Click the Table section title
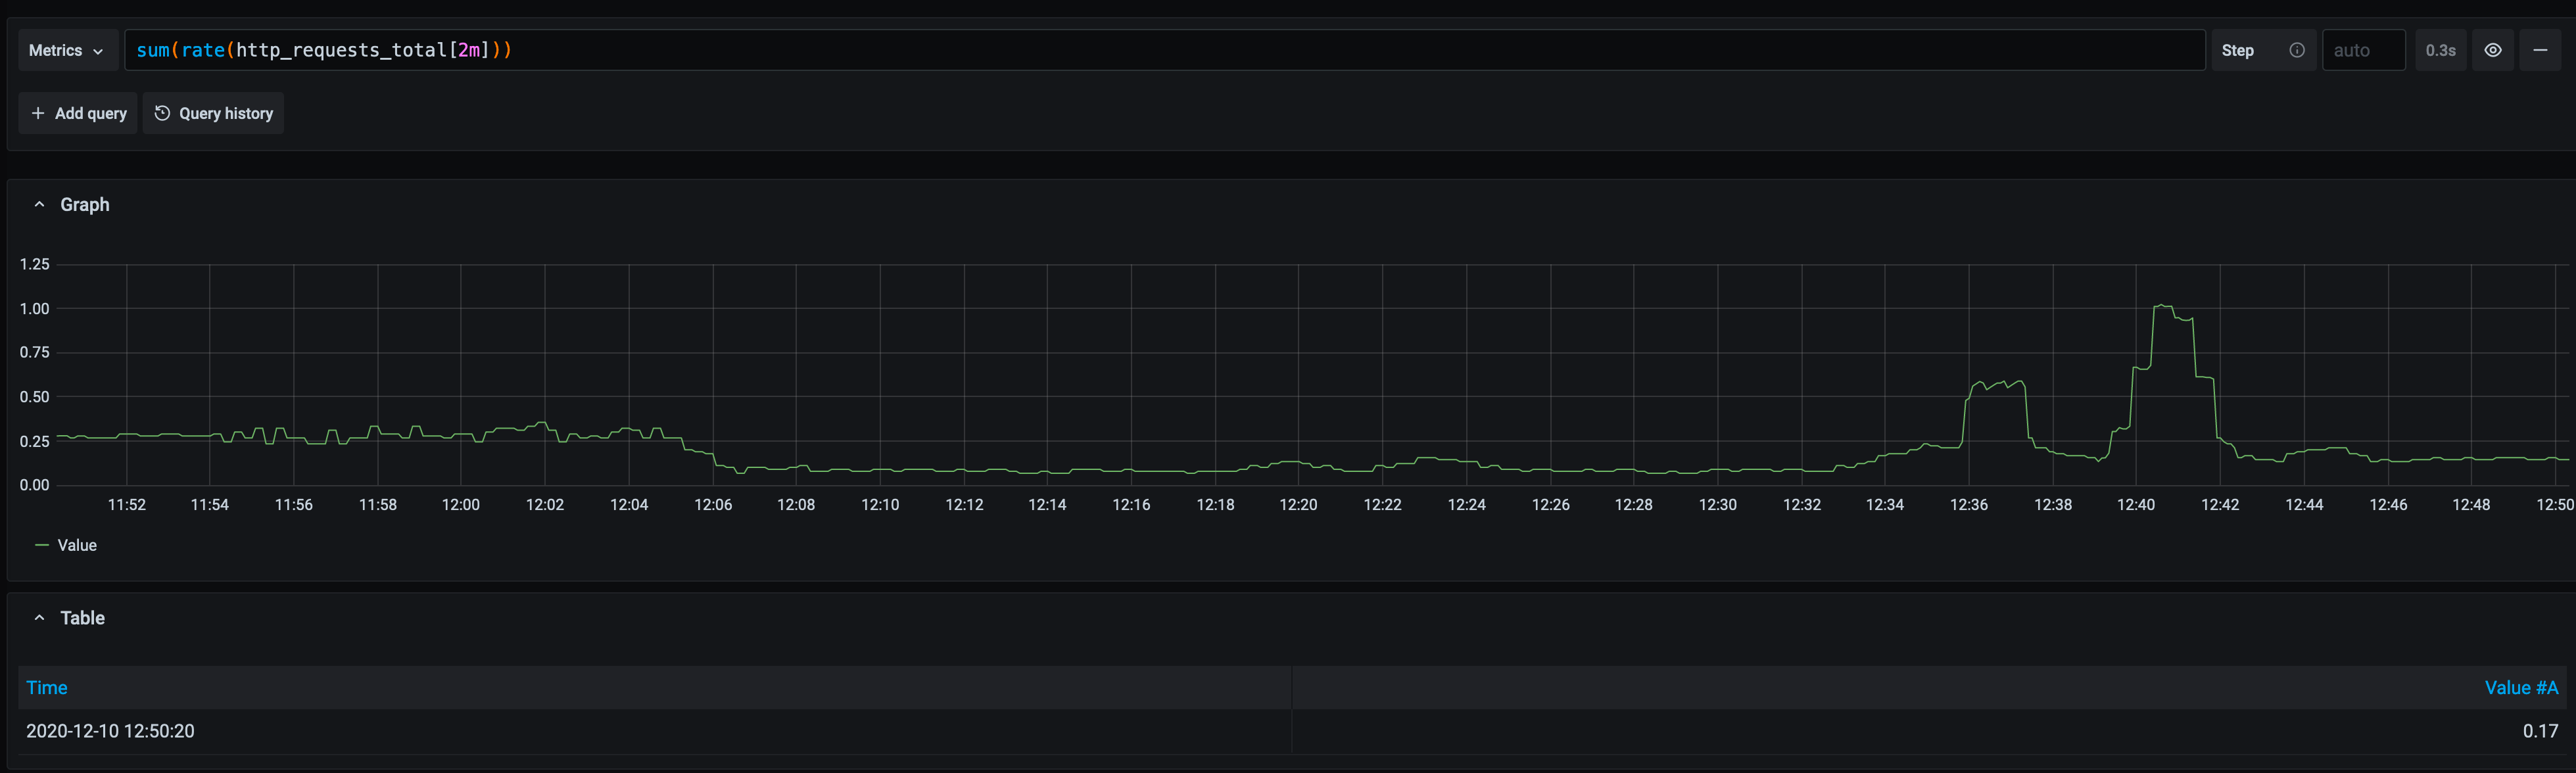This screenshot has width=2576, height=773. (82, 618)
